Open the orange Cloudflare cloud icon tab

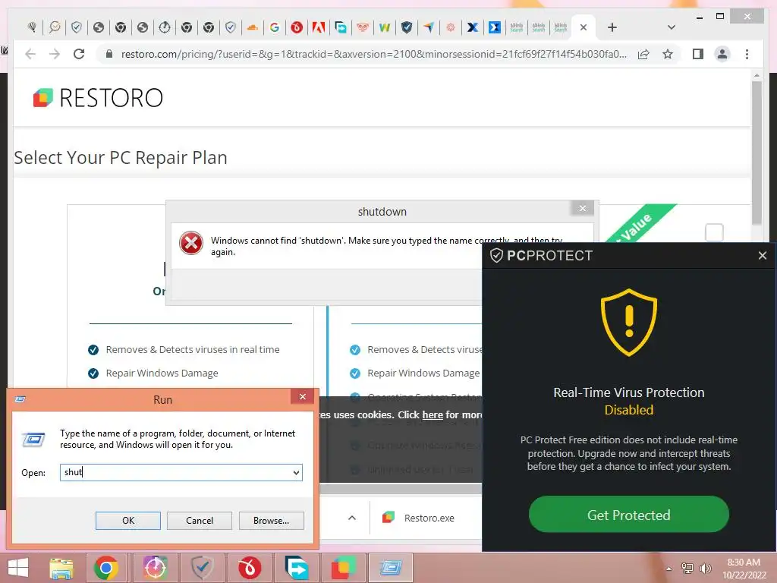pyautogui.click(x=252, y=28)
